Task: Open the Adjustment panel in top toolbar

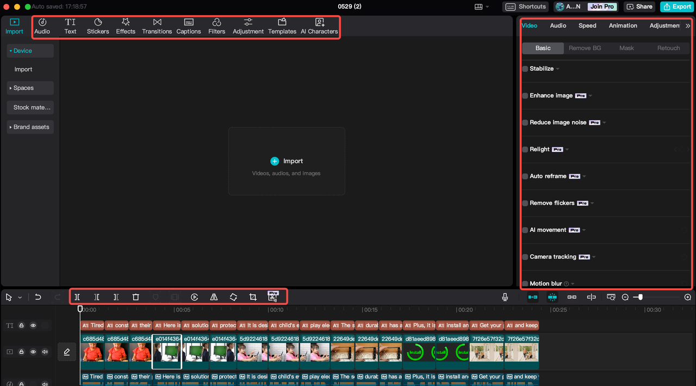Action: point(248,26)
